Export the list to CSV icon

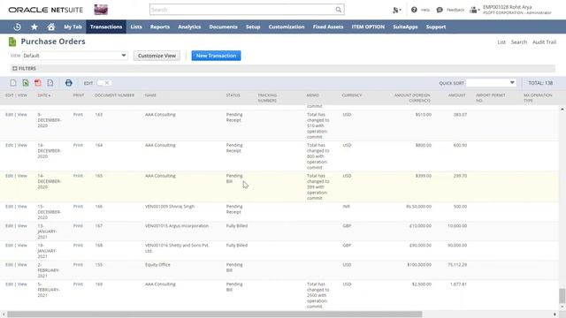13,83
